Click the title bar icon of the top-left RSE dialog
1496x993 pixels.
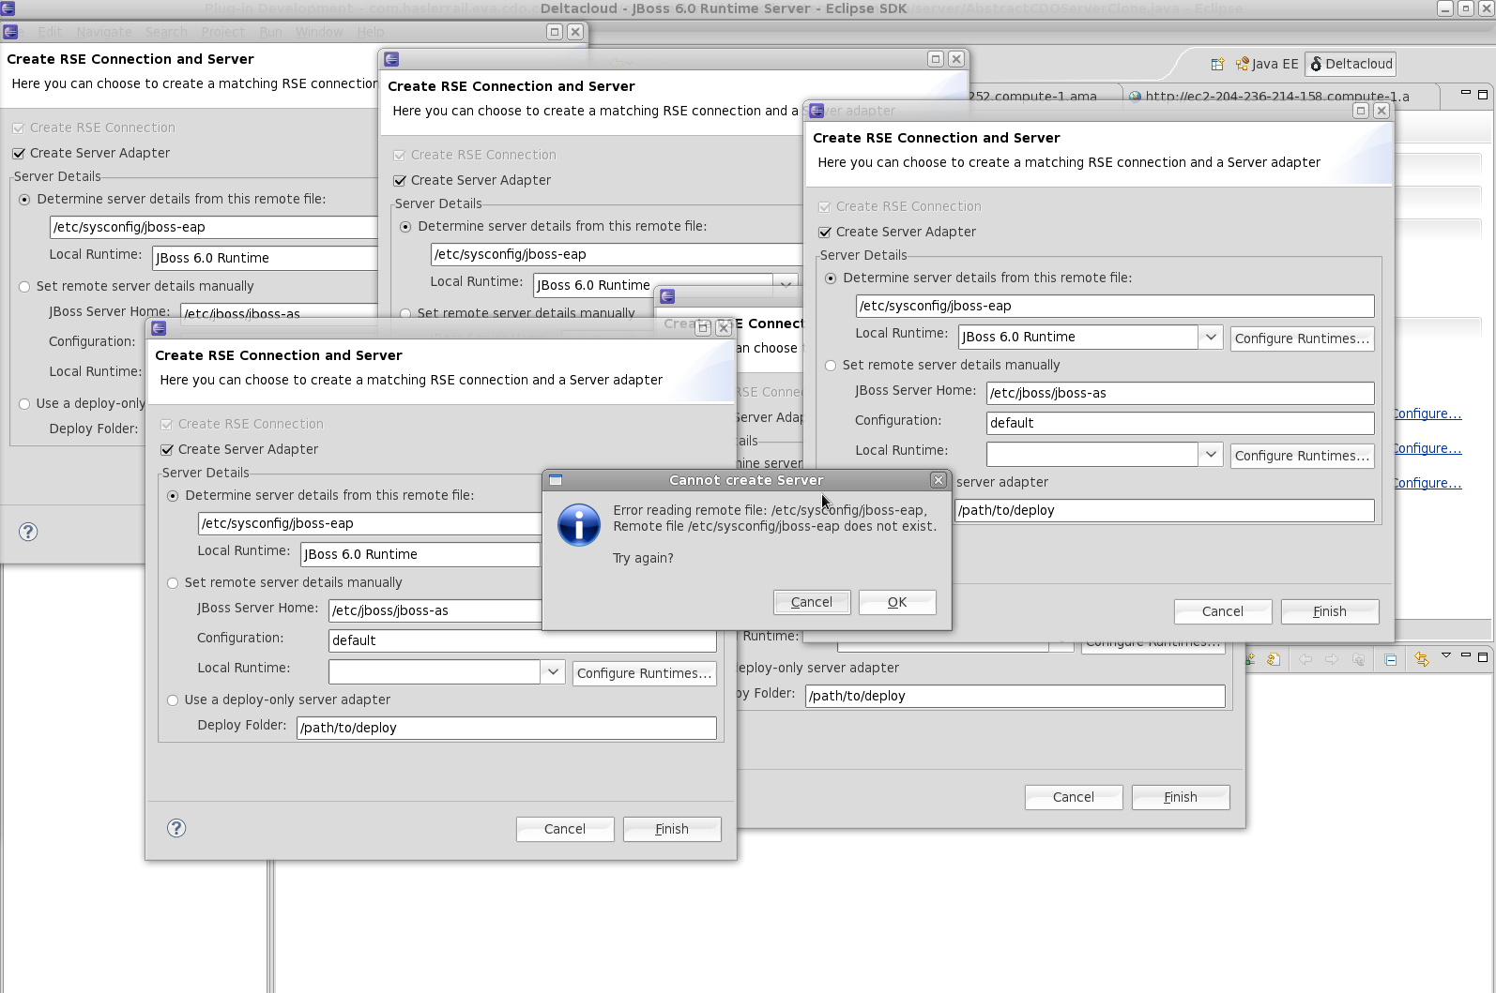pyautogui.click(x=10, y=32)
